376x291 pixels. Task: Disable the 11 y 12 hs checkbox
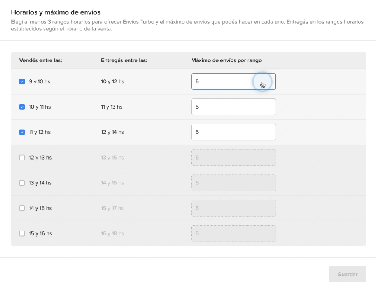point(22,132)
